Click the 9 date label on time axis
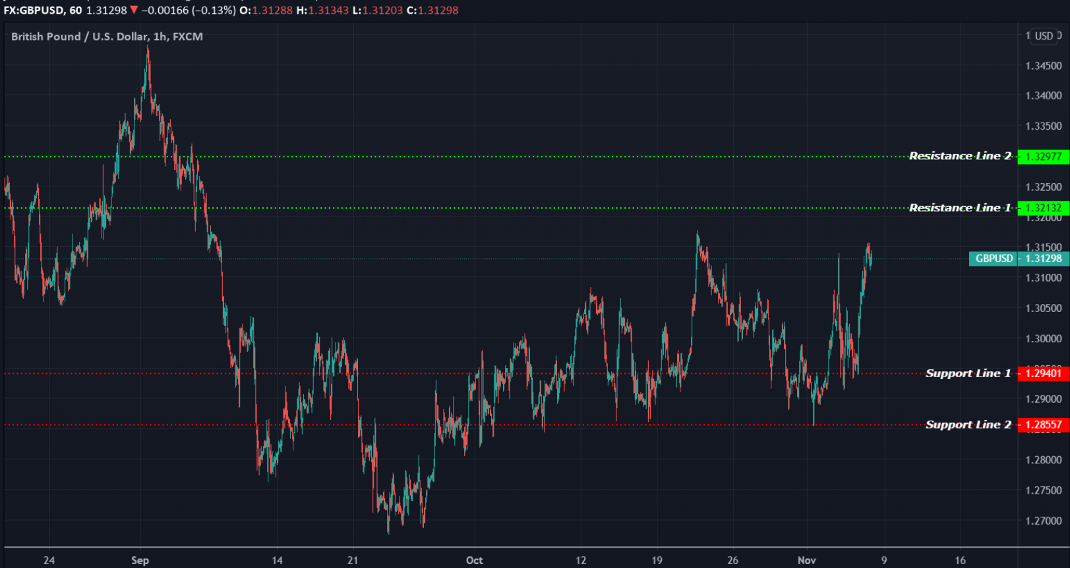The height and width of the screenshot is (568, 1070). pyautogui.click(x=884, y=561)
